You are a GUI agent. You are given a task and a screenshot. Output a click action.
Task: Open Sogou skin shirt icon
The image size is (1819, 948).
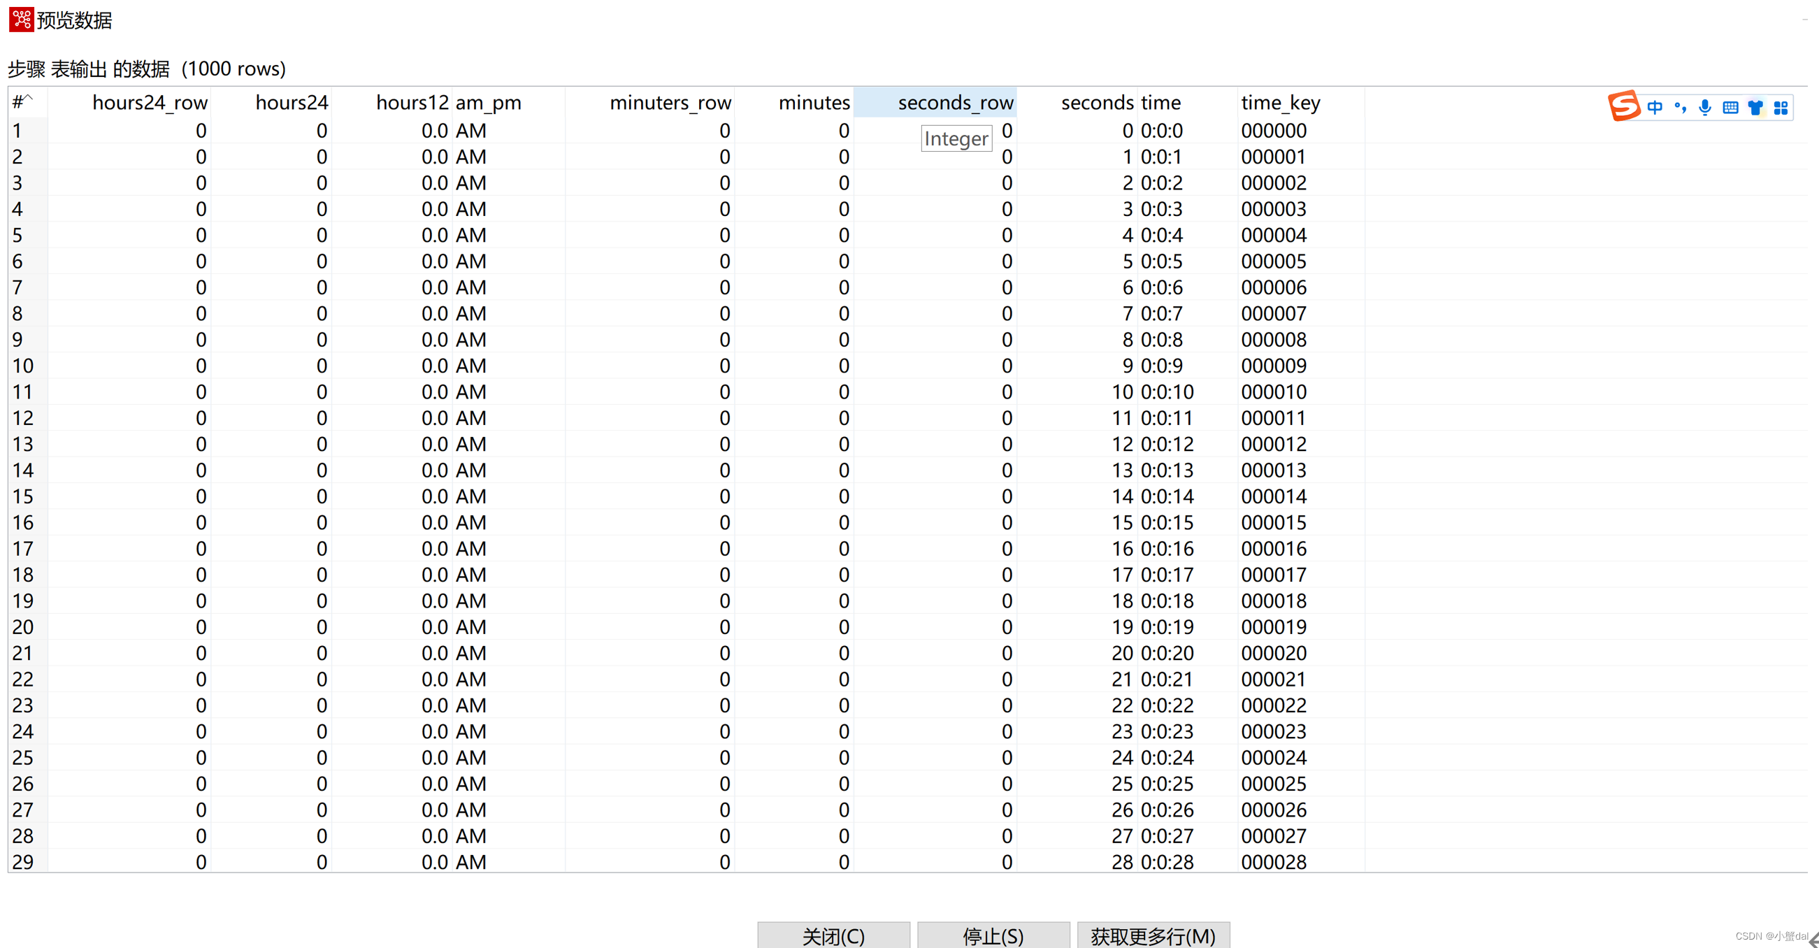(x=1755, y=108)
